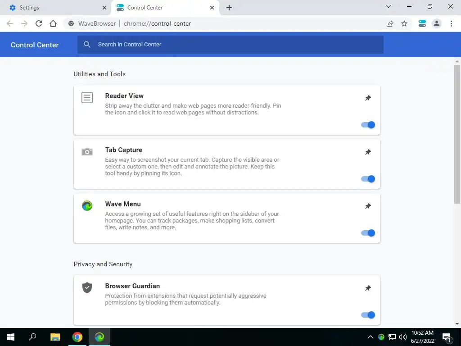
Task: Switch to the Settings tab
Action: (55, 8)
